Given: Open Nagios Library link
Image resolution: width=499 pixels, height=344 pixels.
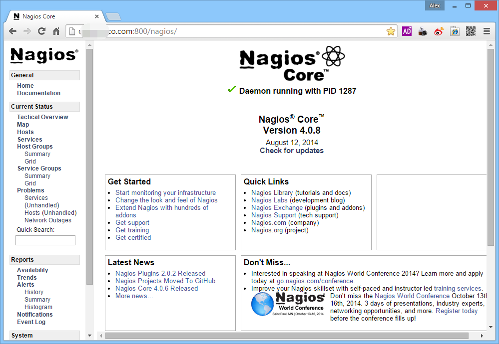Looking at the screenshot, I should click(272, 192).
